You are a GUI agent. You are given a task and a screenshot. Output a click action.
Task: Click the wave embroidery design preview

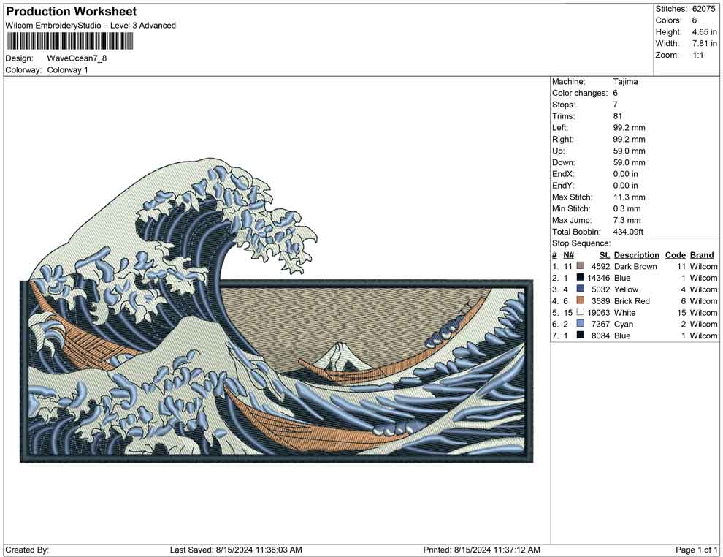click(276, 310)
